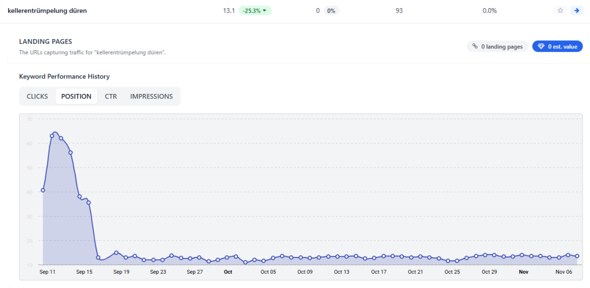
Task: Show the CTR chart tab
Action: (x=111, y=96)
